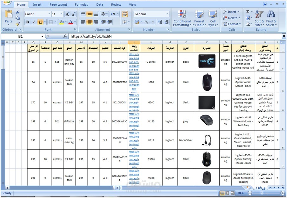Open the Name Box dropdown arrow
Image resolution: width=287 pixels, height=198 pixels.
point(42,36)
